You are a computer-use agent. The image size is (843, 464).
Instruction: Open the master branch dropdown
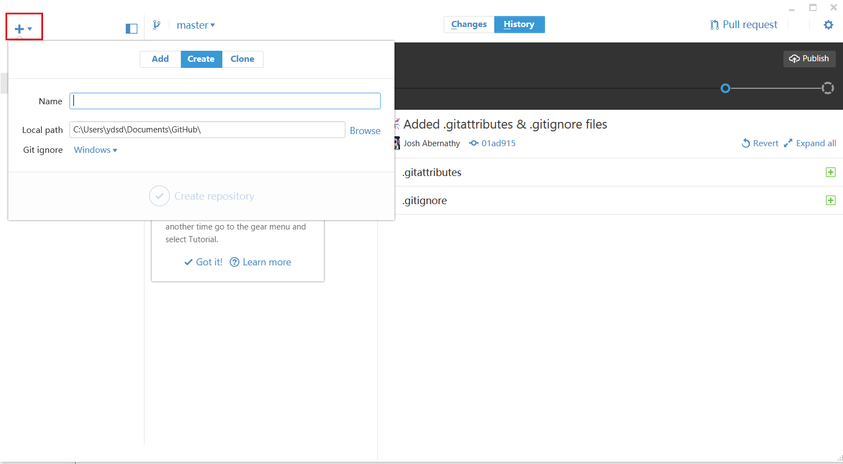[x=196, y=24]
